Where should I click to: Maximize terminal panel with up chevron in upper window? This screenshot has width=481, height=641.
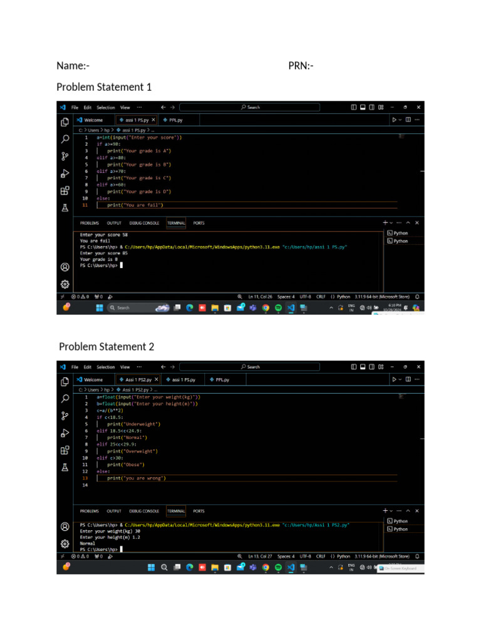click(x=408, y=222)
